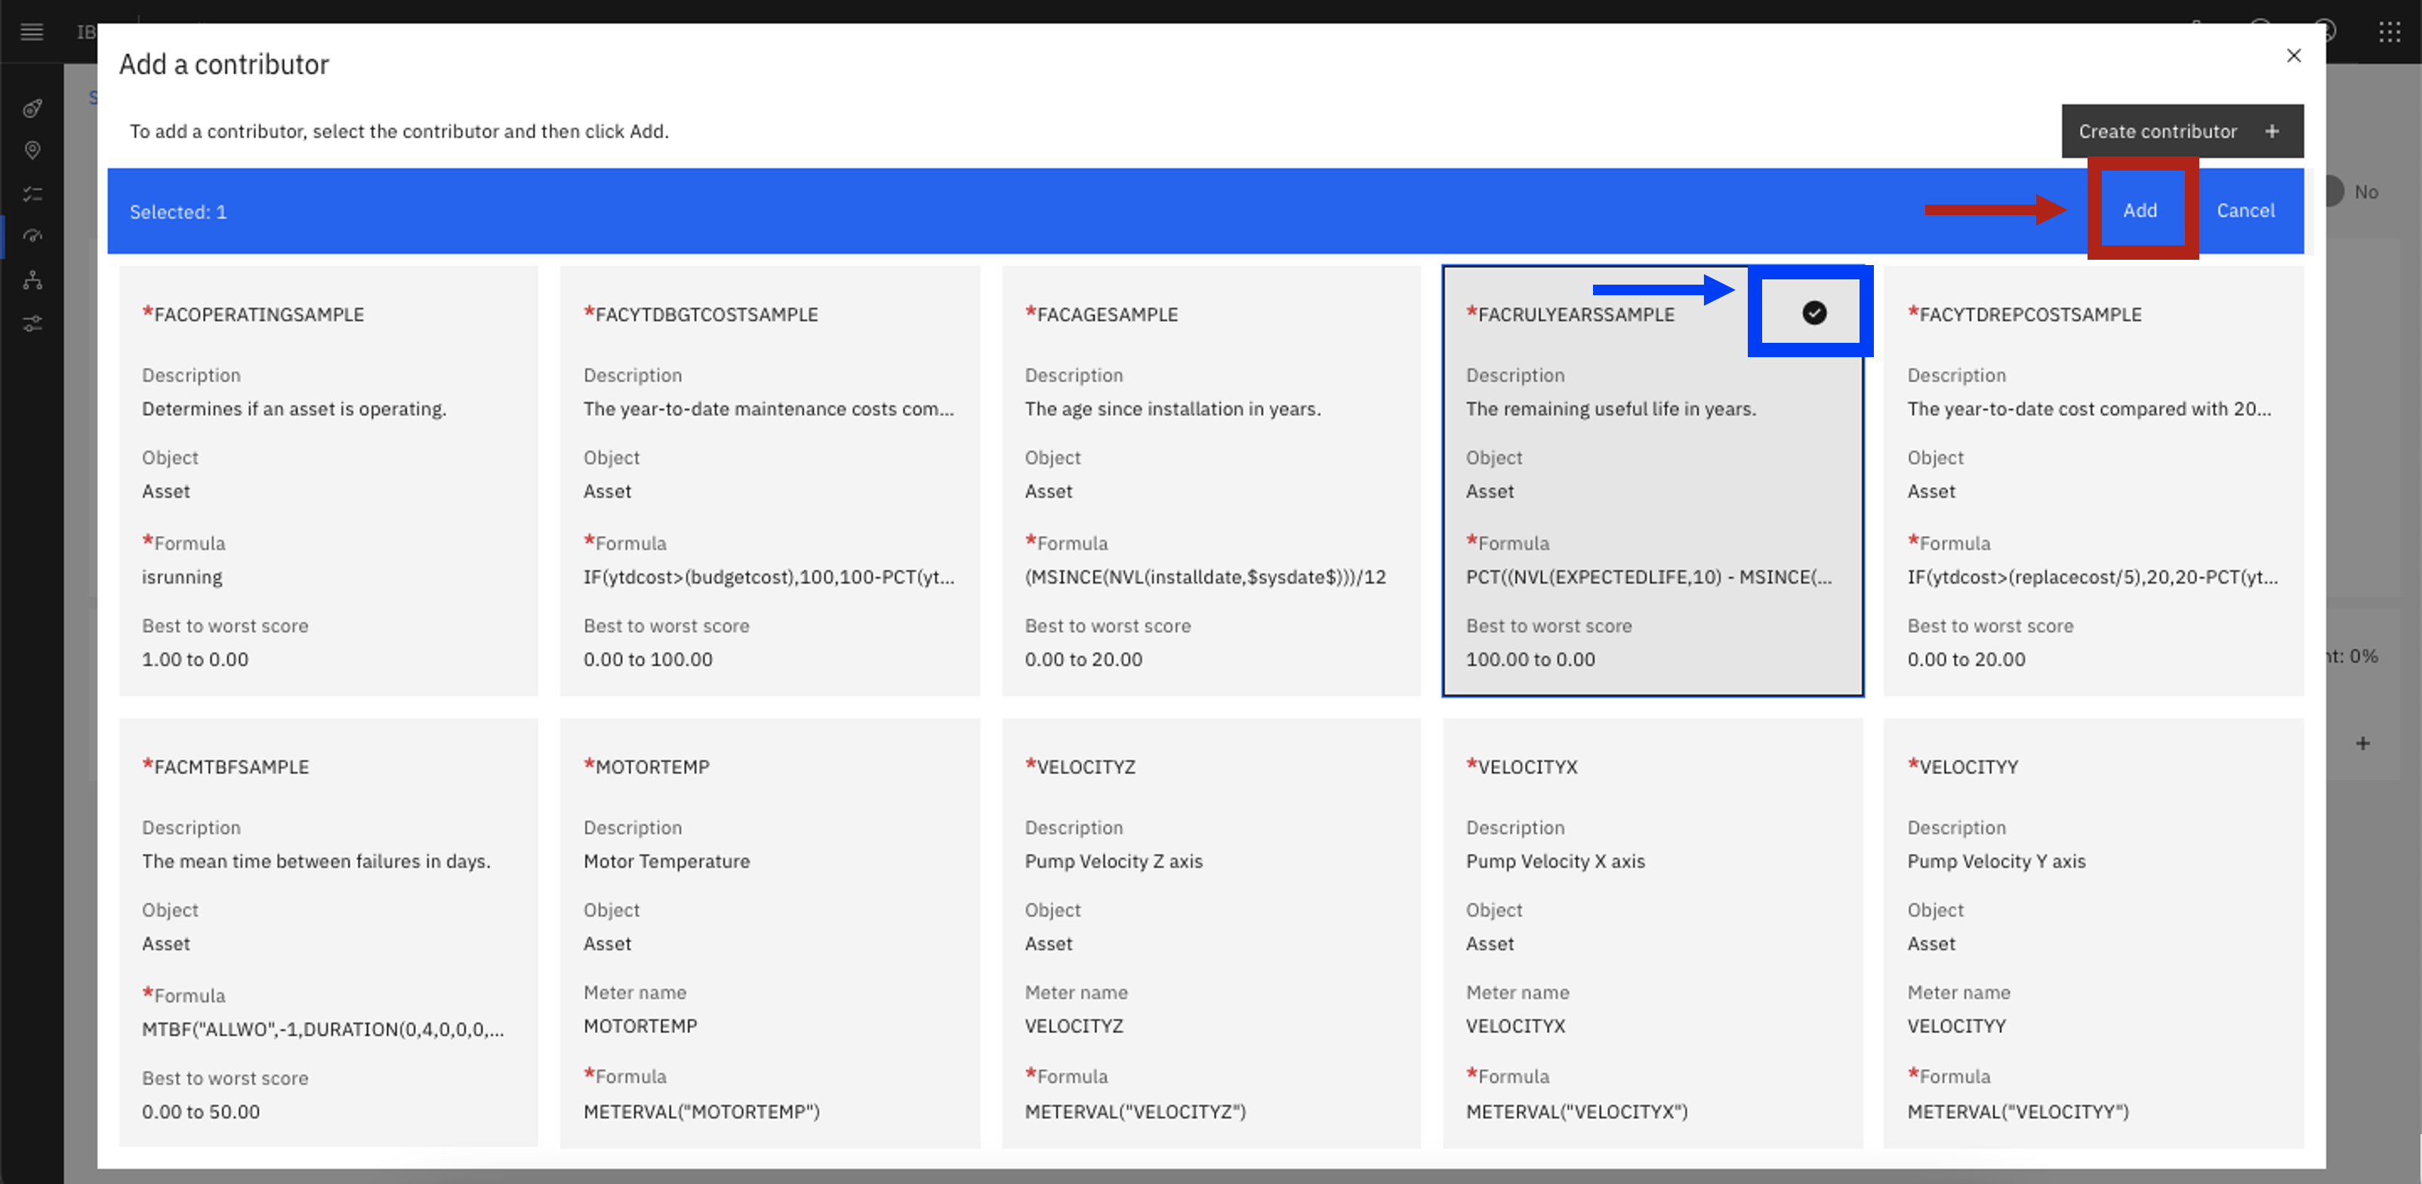Select the VELOCITYY contributor card

[x=2094, y=933]
